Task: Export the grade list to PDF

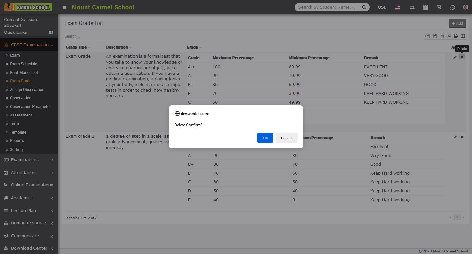Action: click(448, 36)
